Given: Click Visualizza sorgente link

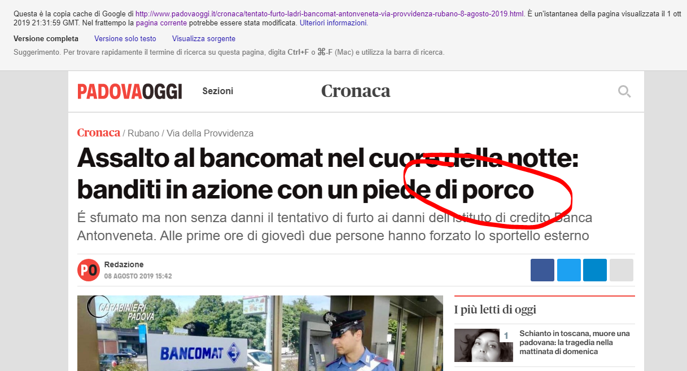Looking at the screenshot, I should click(204, 39).
